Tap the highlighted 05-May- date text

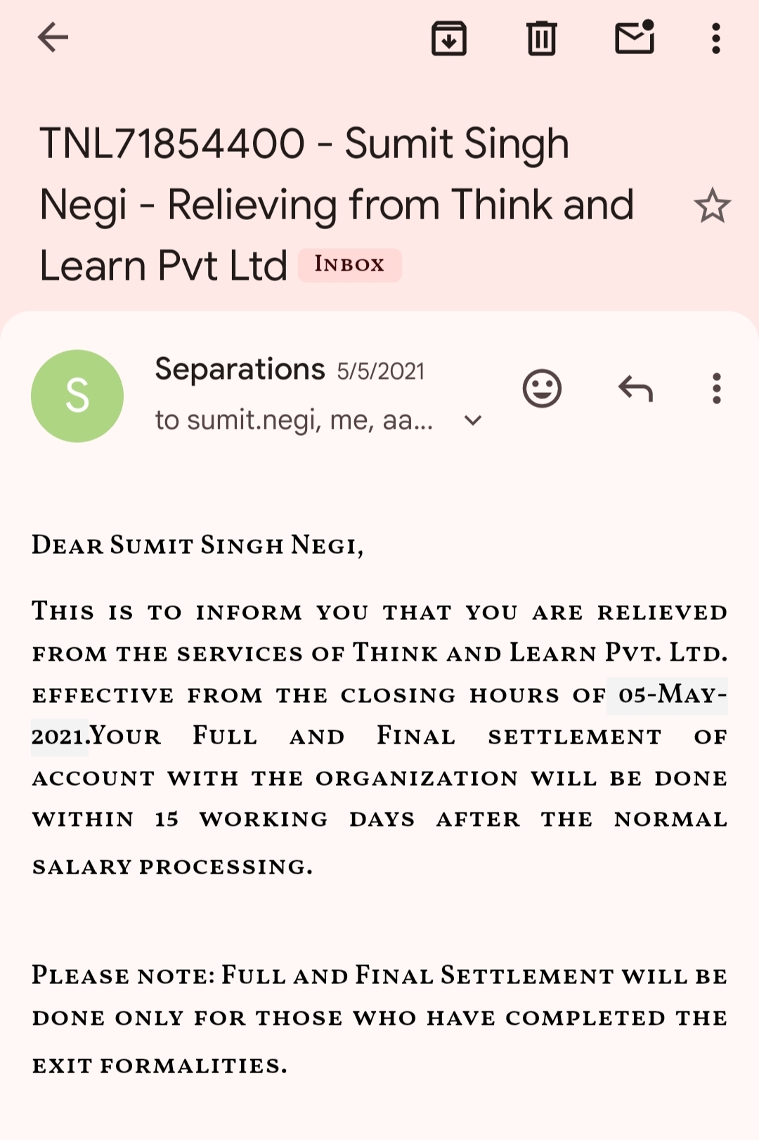coord(666,695)
